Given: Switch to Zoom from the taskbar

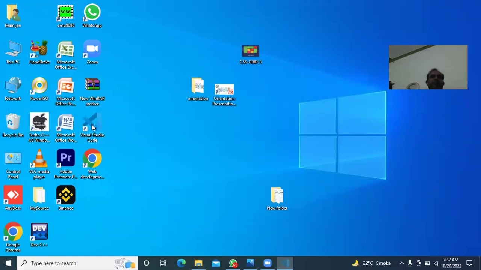Looking at the screenshot, I should [268, 263].
